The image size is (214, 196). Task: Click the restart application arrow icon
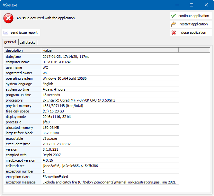(174, 24)
